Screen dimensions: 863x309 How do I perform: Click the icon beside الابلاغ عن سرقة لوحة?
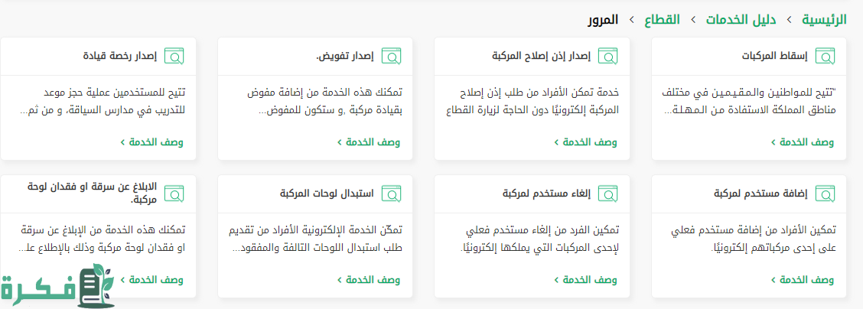tap(174, 194)
